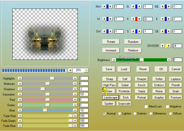Increase the SE kernel value arrow
This screenshot has height=131, width=184.
(169, 31)
